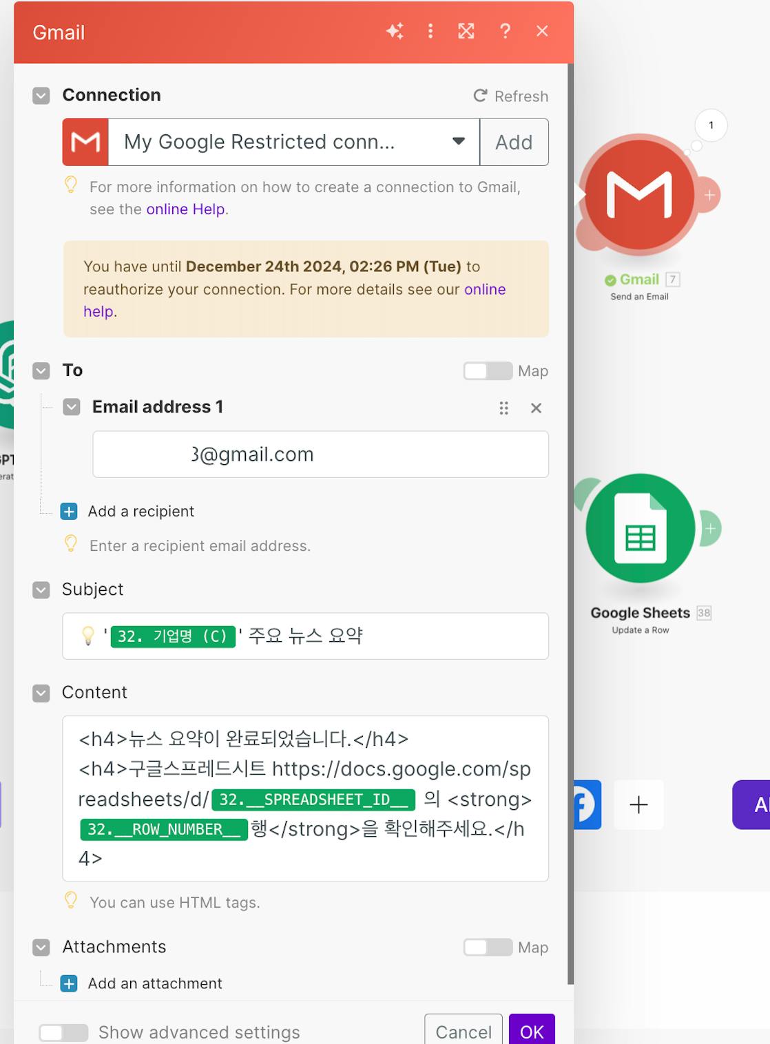770x1044 pixels.
Task: Click Add an attachment
Action: pos(155,983)
